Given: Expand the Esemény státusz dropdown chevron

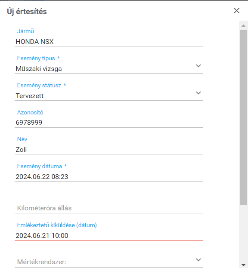Looking at the screenshot, I should (198, 93).
